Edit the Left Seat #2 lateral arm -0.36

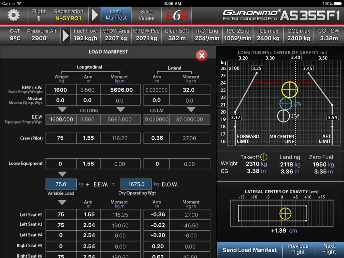[x=157, y=214]
